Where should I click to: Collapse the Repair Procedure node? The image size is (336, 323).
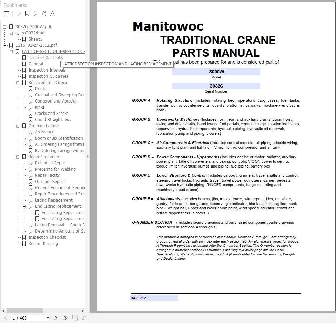point(18,157)
